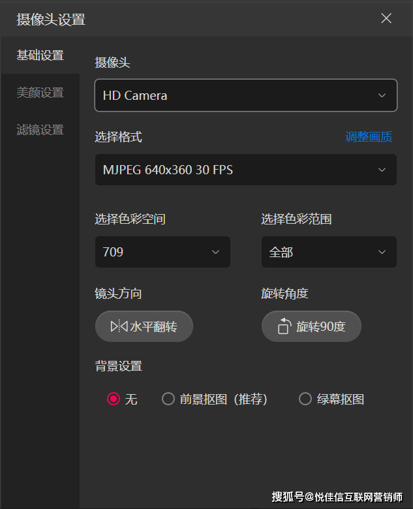Switch to the 美颜设置 tab
The height and width of the screenshot is (509, 413).
[x=40, y=93]
